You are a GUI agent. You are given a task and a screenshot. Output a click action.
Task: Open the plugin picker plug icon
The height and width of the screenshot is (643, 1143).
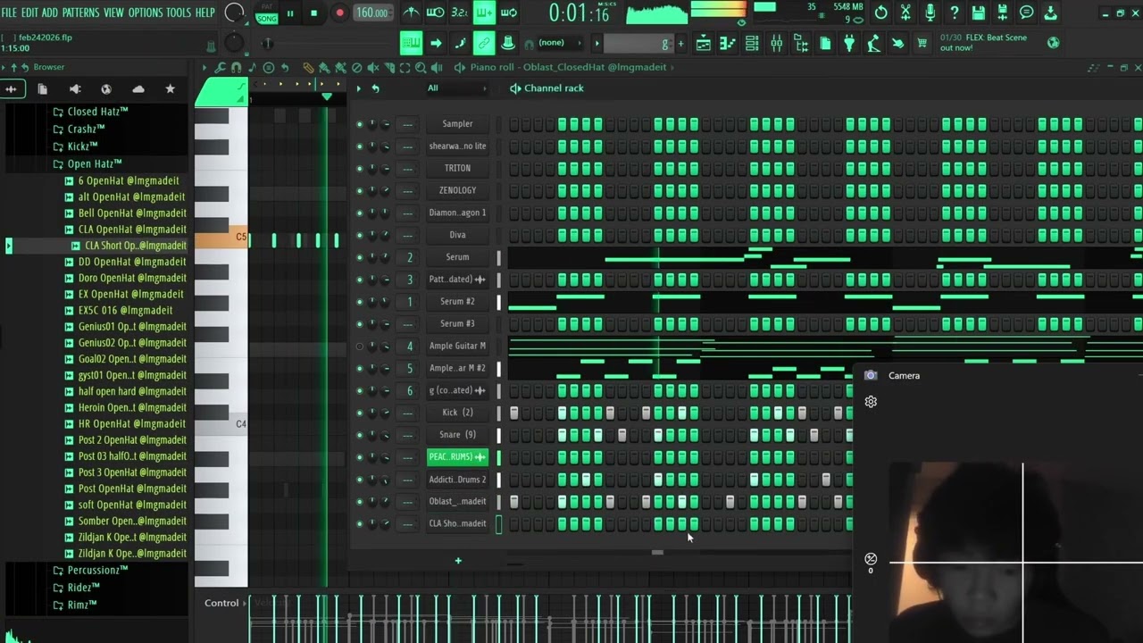click(849, 42)
